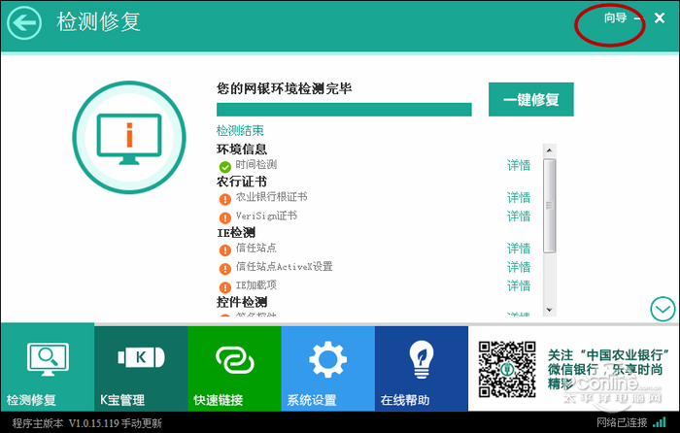
Task: Click the warning icon beside 农业银行根证书
Action: pyautogui.click(x=224, y=199)
